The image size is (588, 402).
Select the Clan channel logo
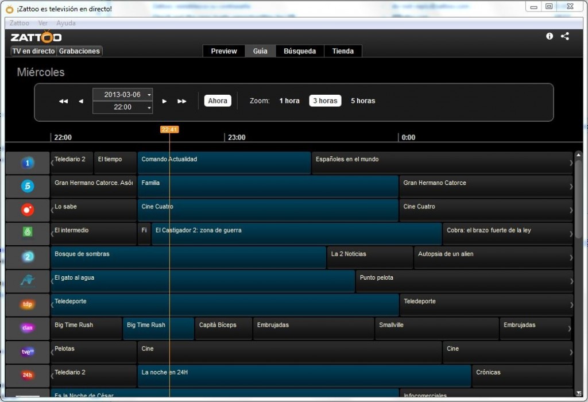[x=28, y=328]
